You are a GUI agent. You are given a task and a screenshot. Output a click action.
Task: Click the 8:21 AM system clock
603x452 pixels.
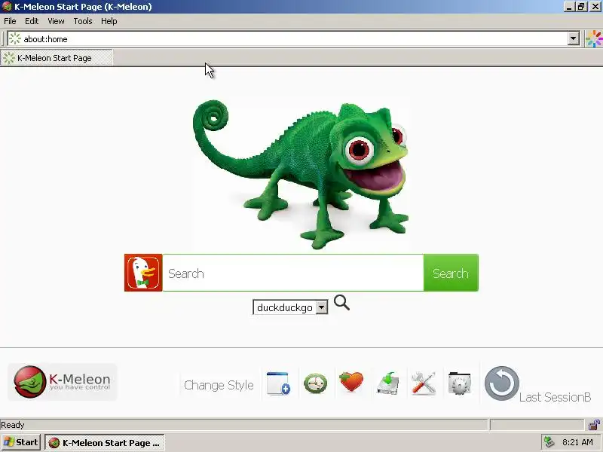point(577,442)
